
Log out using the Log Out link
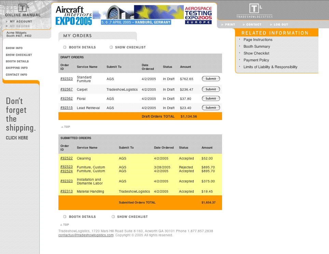pos(281,25)
